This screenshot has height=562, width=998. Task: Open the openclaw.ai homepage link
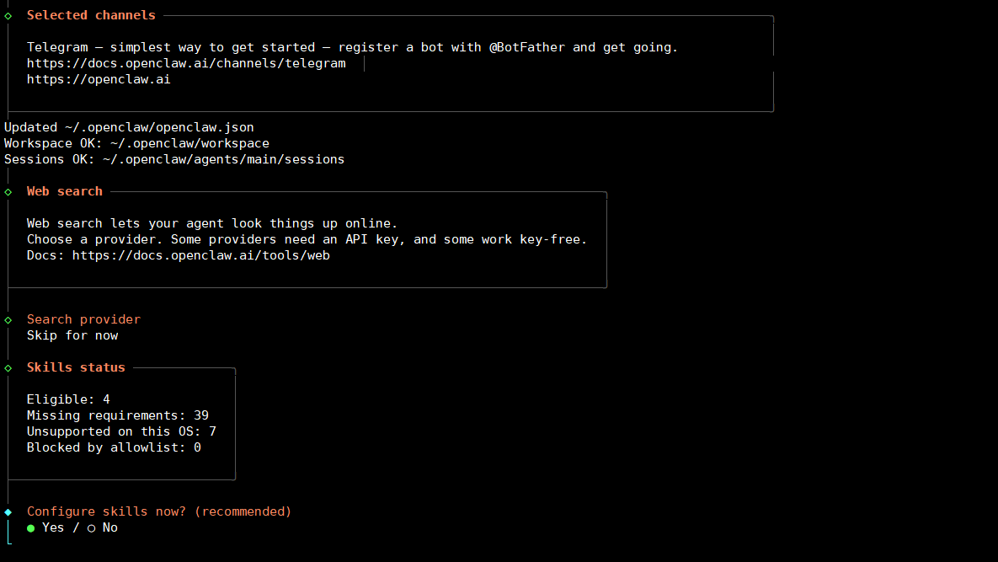click(x=98, y=79)
